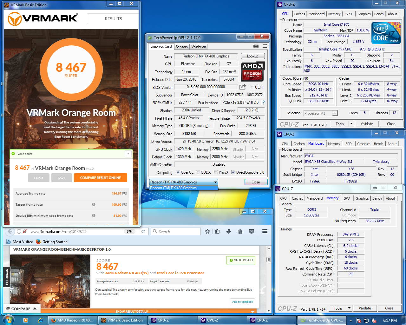Screen dimensions: 406x325
Task: Click Add to compare link
Action: (x=242, y=302)
